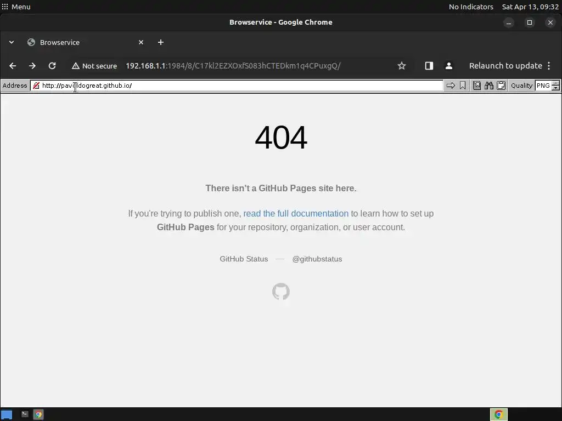Viewport: 562px width, 421px height.
Task: Open the read the full documentation link
Action: (296, 213)
